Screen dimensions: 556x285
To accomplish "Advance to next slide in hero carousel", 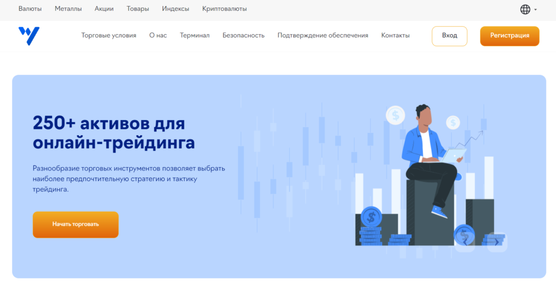I will tap(497, 242).
